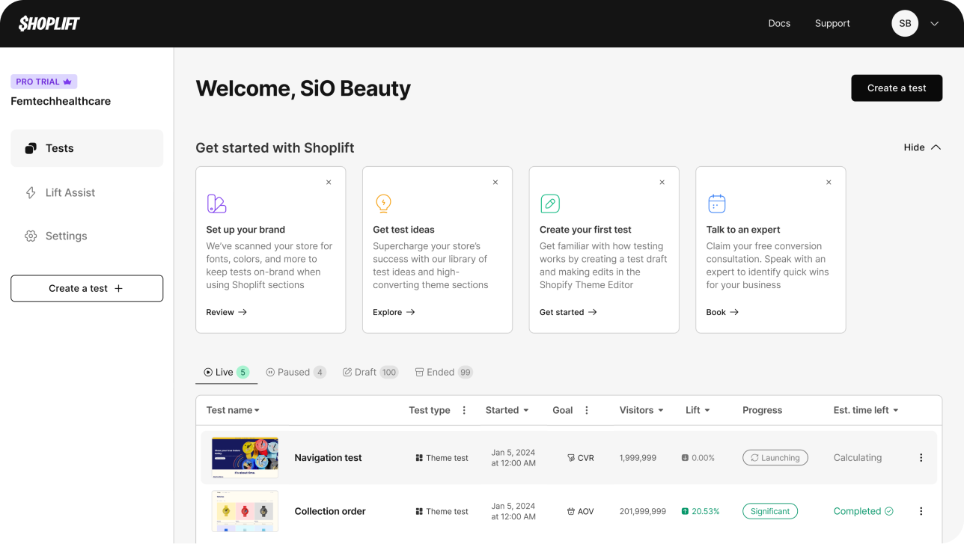This screenshot has height=544, width=964.
Task: Open Goal column options menu
Action: (587, 410)
